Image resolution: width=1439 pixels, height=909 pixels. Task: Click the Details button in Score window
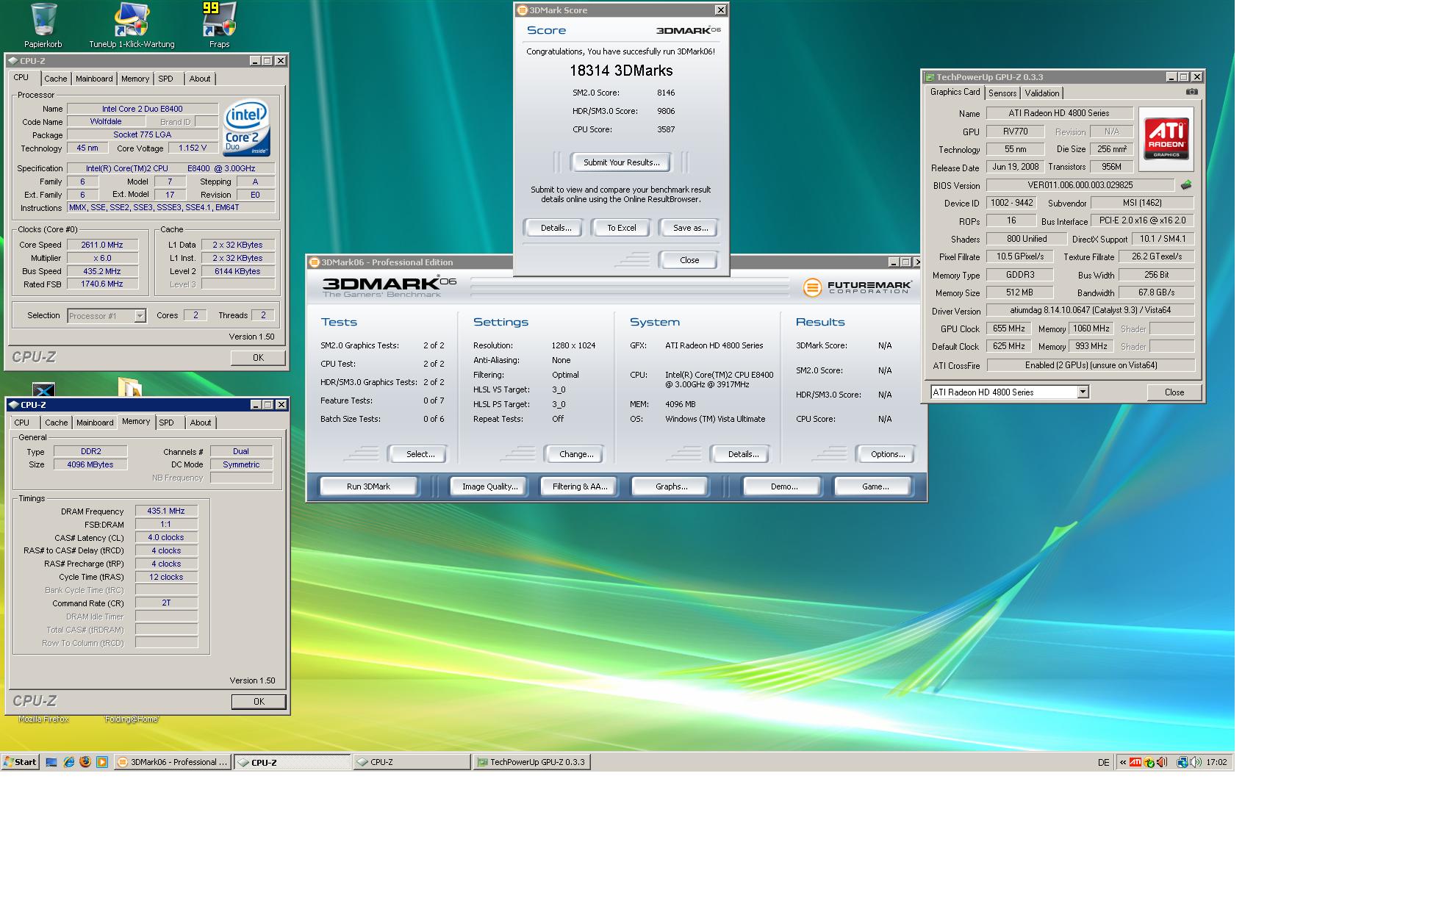point(556,228)
